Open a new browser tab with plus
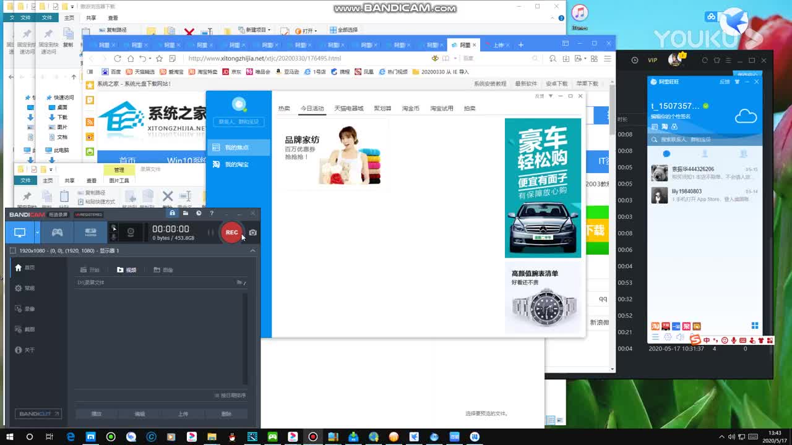792x445 pixels. pos(521,44)
